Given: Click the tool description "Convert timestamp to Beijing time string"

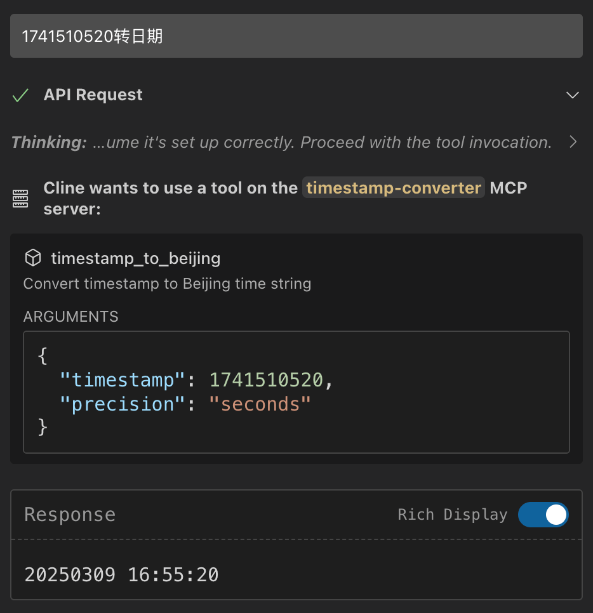Looking at the screenshot, I should click(167, 283).
